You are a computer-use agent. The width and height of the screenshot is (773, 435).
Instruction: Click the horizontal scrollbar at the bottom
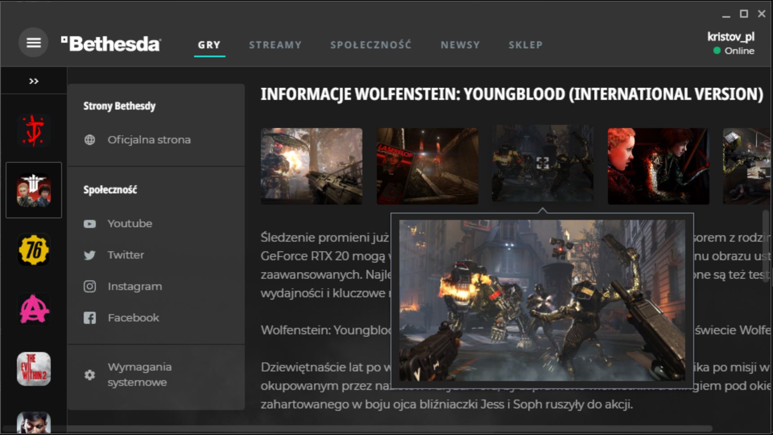point(357,429)
